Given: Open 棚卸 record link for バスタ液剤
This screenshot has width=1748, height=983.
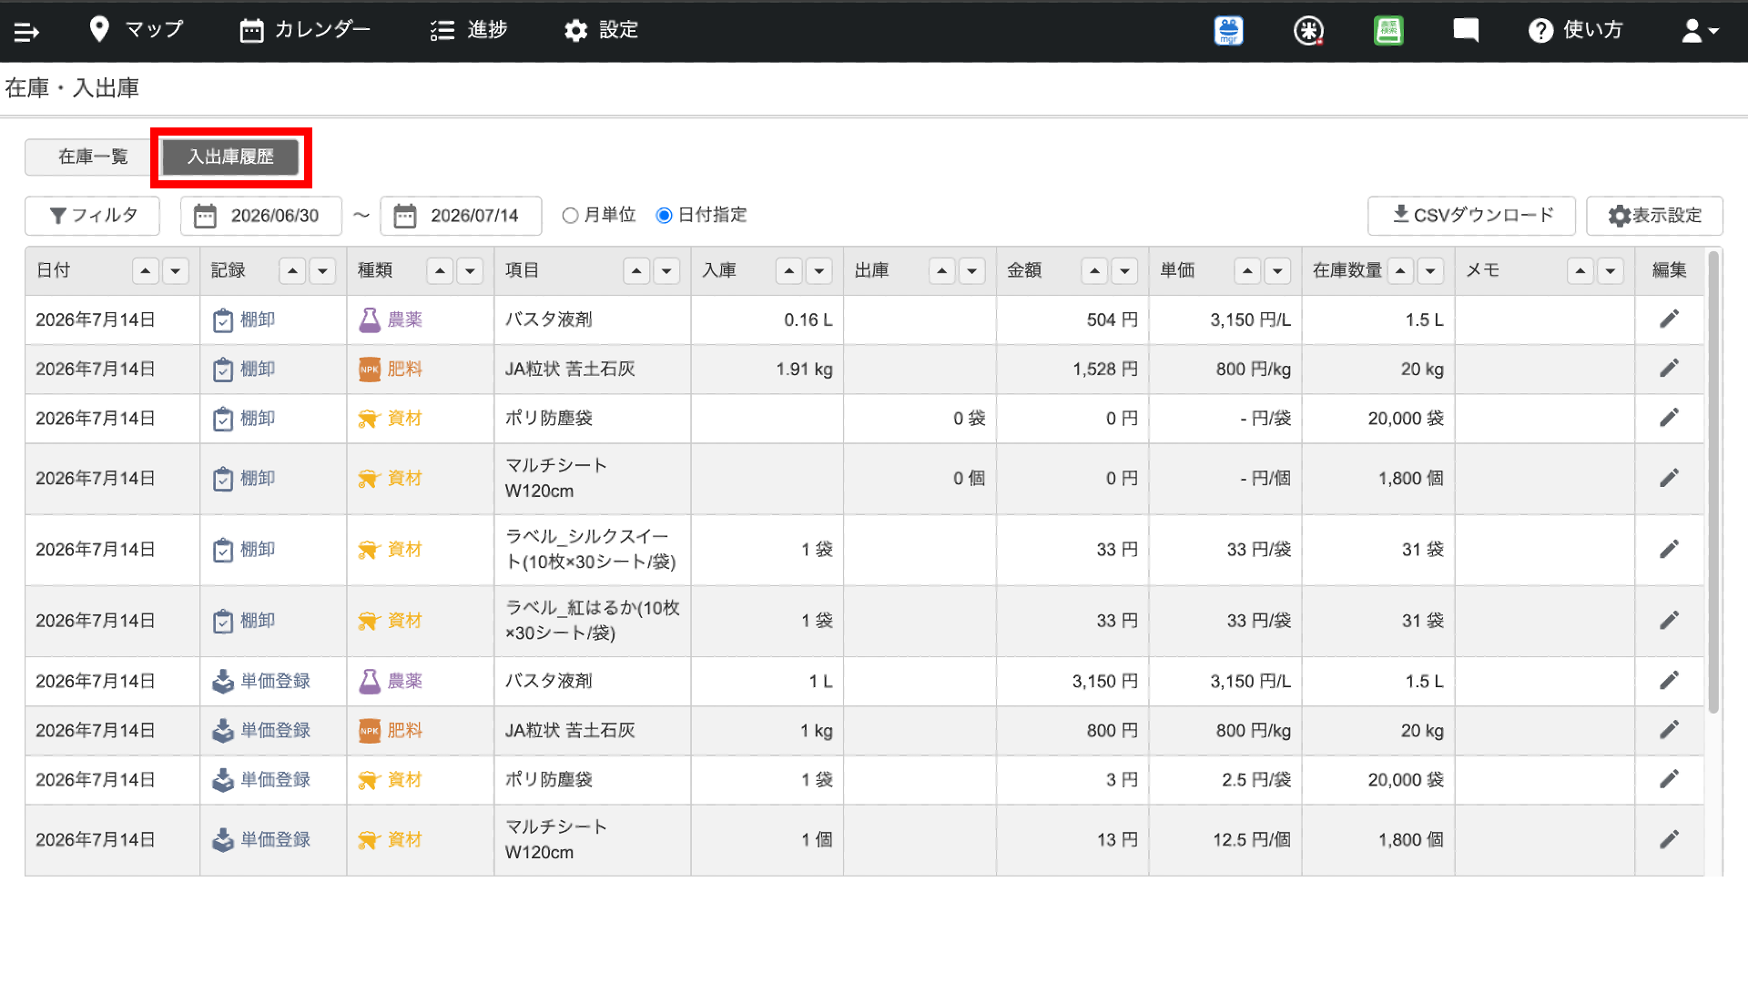Looking at the screenshot, I should [x=244, y=320].
